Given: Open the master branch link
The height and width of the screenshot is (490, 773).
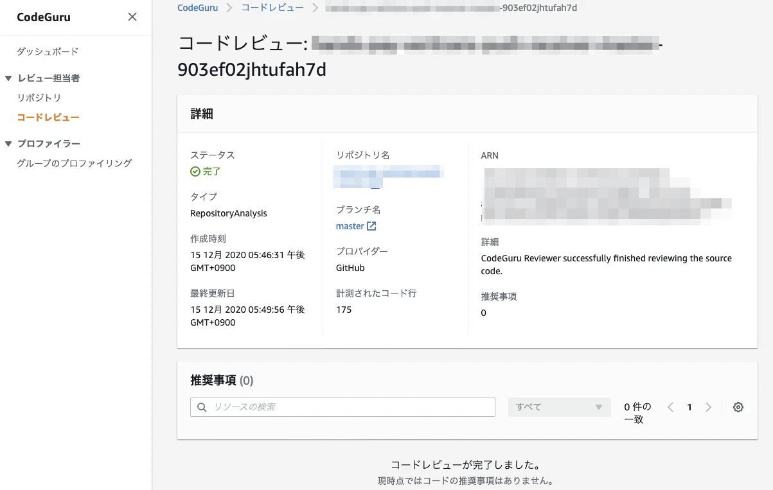Looking at the screenshot, I should 350,226.
